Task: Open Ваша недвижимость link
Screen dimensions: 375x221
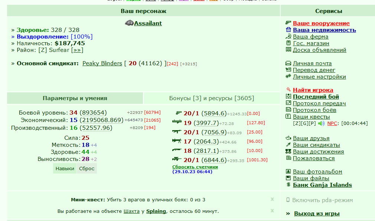Action: tap(324, 30)
